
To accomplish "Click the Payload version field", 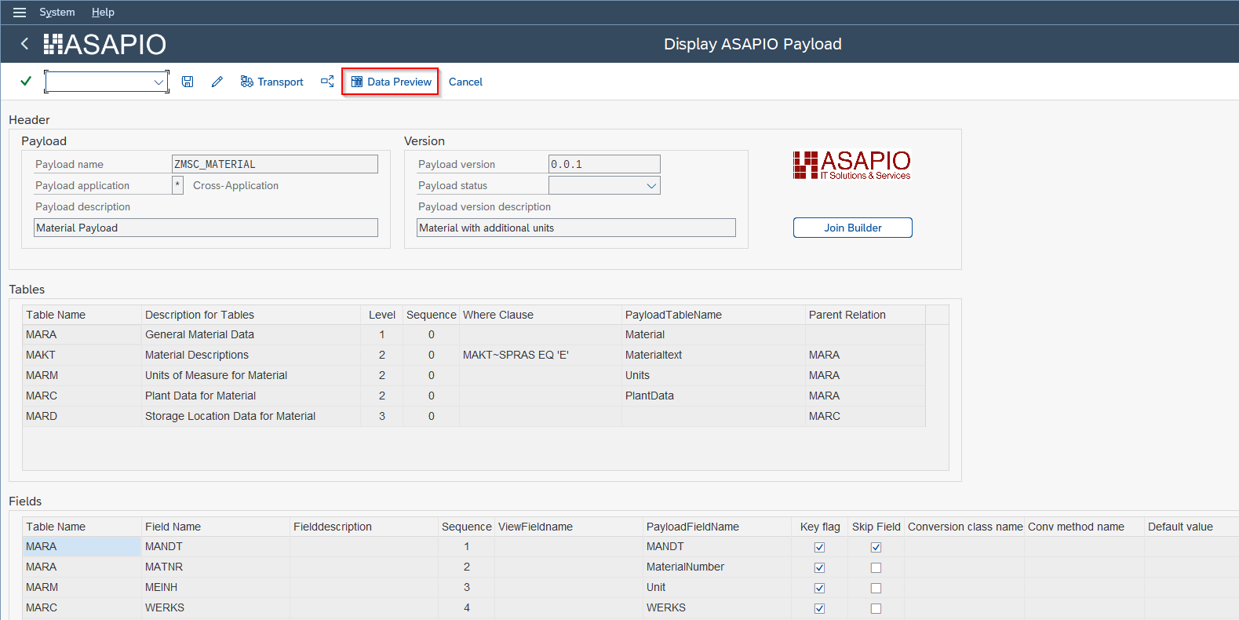I will pos(604,164).
